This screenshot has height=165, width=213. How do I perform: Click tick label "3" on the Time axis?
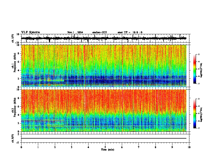pos(72,147)
